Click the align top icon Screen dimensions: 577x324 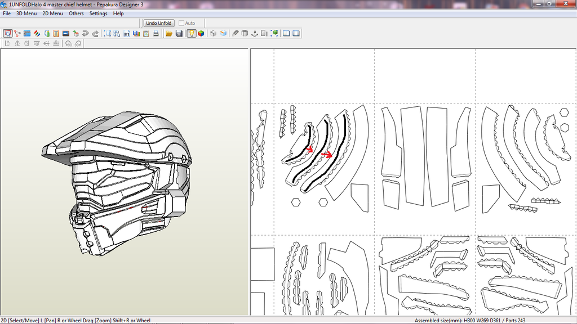click(37, 43)
